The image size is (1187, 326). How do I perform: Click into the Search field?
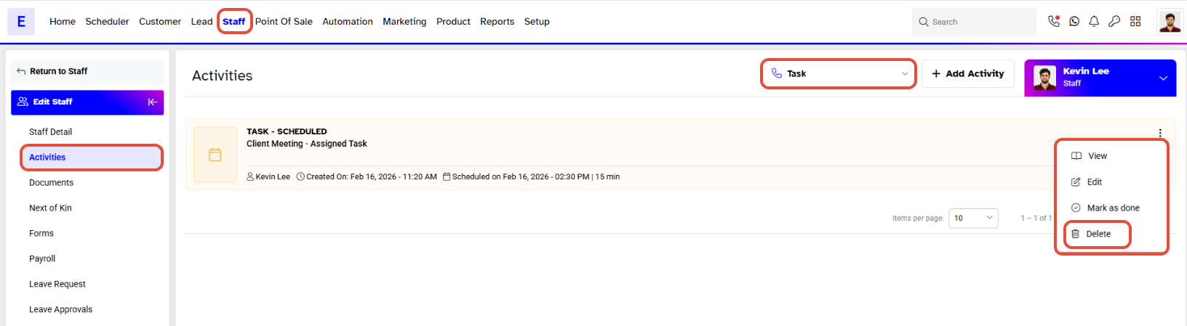click(x=974, y=22)
